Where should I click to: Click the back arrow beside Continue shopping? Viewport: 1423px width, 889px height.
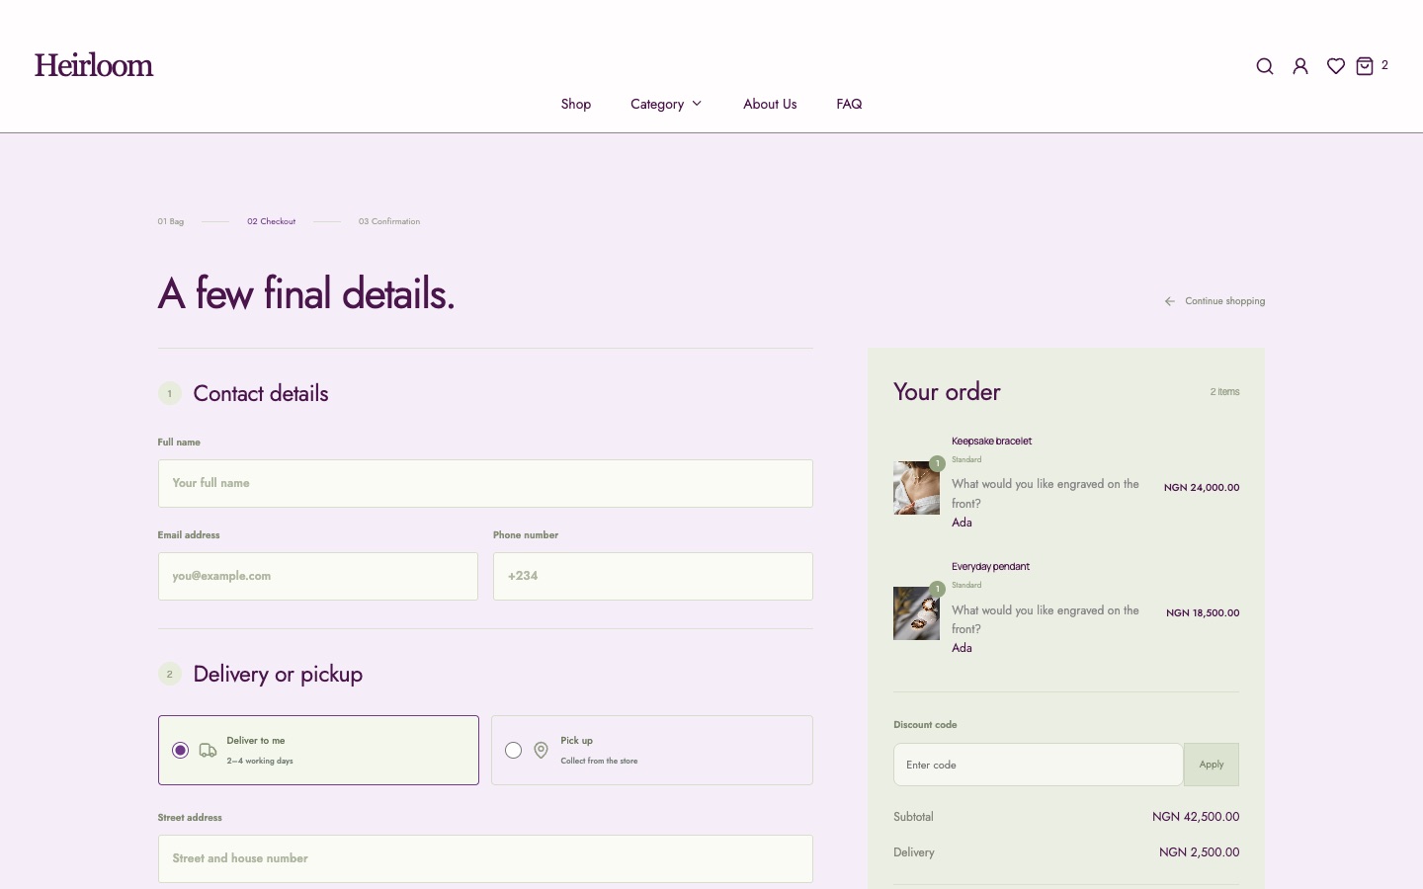pyautogui.click(x=1170, y=301)
